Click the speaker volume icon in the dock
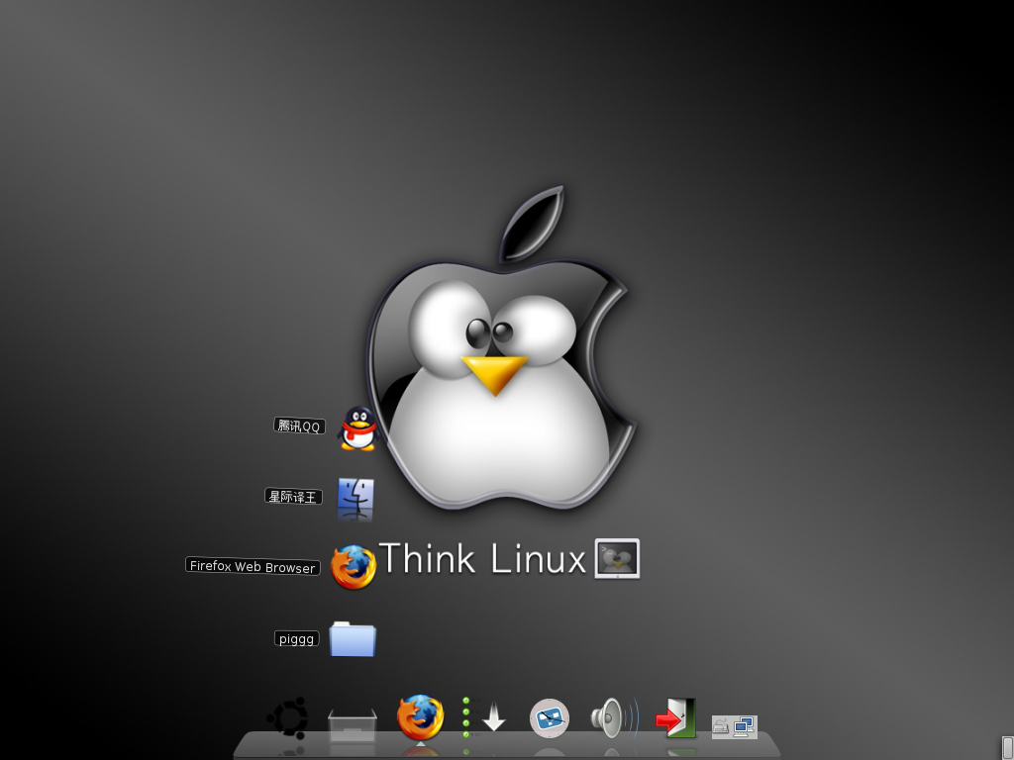Image resolution: width=1014 pixels, height=760 pixels. tap(614, 717)
